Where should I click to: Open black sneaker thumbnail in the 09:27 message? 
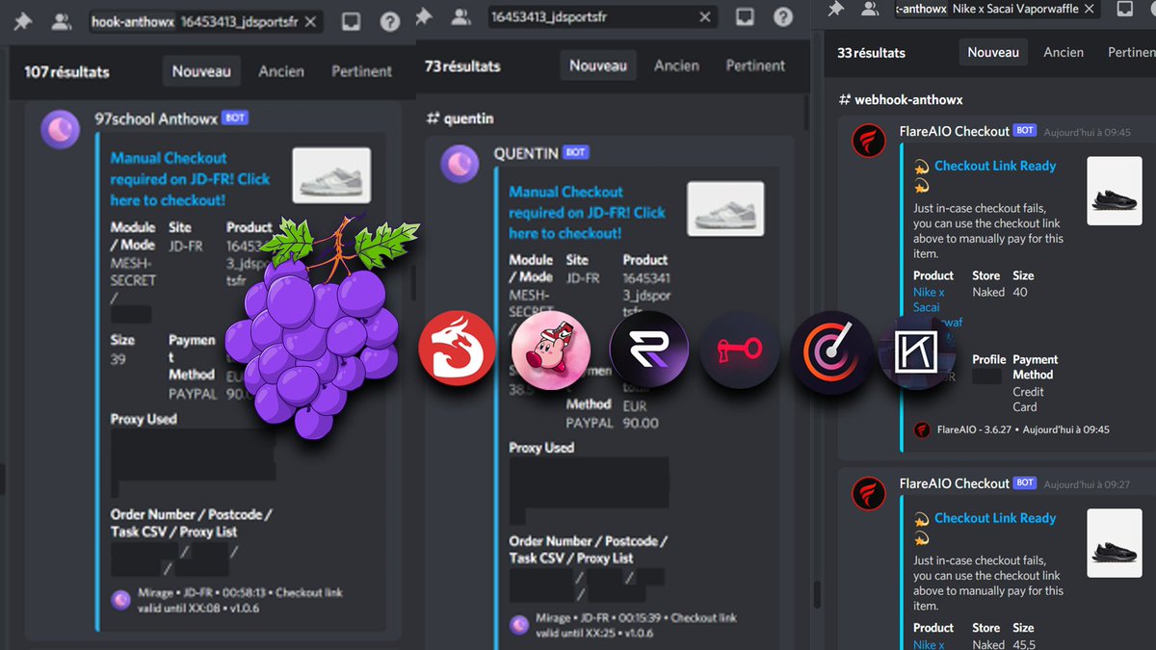click(1114, 543)
